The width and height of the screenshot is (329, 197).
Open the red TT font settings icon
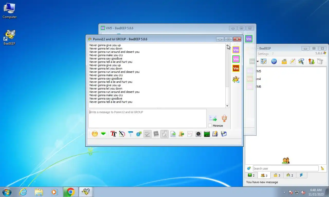(113, 134)
